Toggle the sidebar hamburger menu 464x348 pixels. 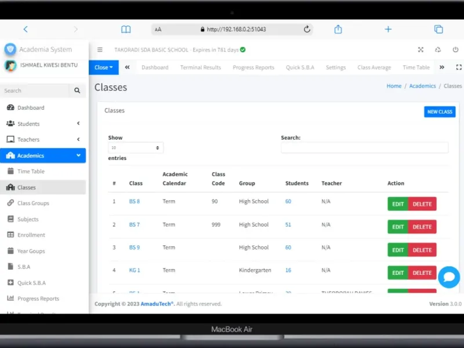[x=100, y=50]
